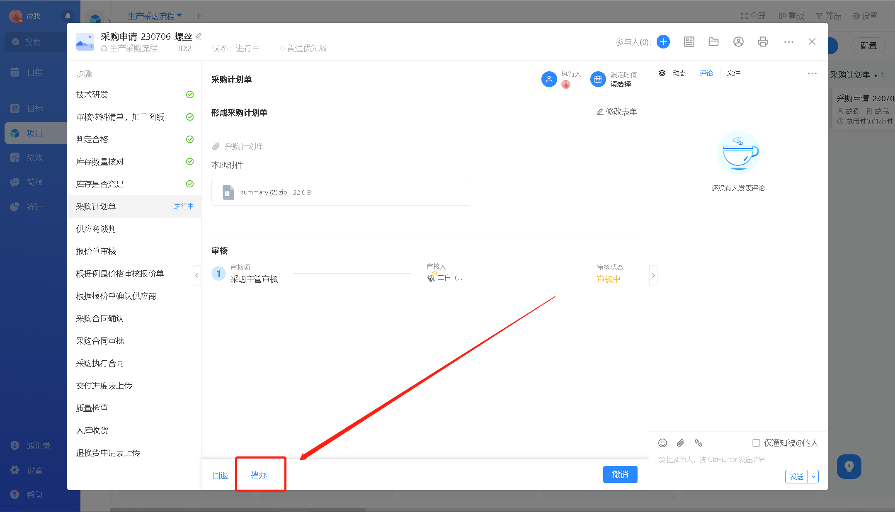Image resolution: width=895 pixels, height=512 pixels.
Task: Click the user profile icon in the header
Action: pyautogui.click(x=738, y=42)
